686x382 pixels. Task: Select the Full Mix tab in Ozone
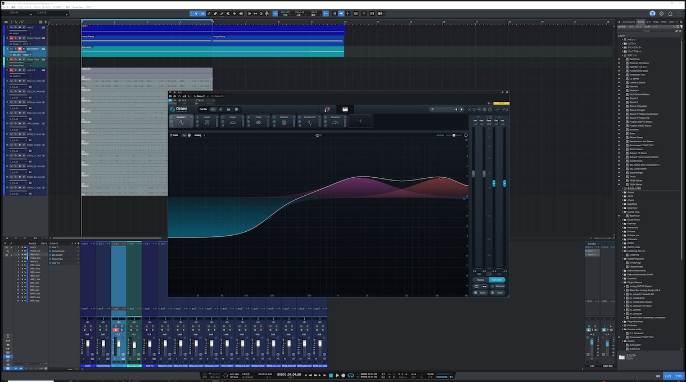203,109
